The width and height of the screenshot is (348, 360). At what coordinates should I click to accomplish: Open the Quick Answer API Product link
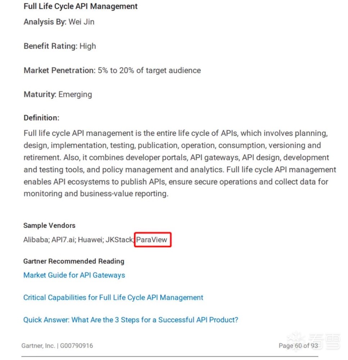130,320
